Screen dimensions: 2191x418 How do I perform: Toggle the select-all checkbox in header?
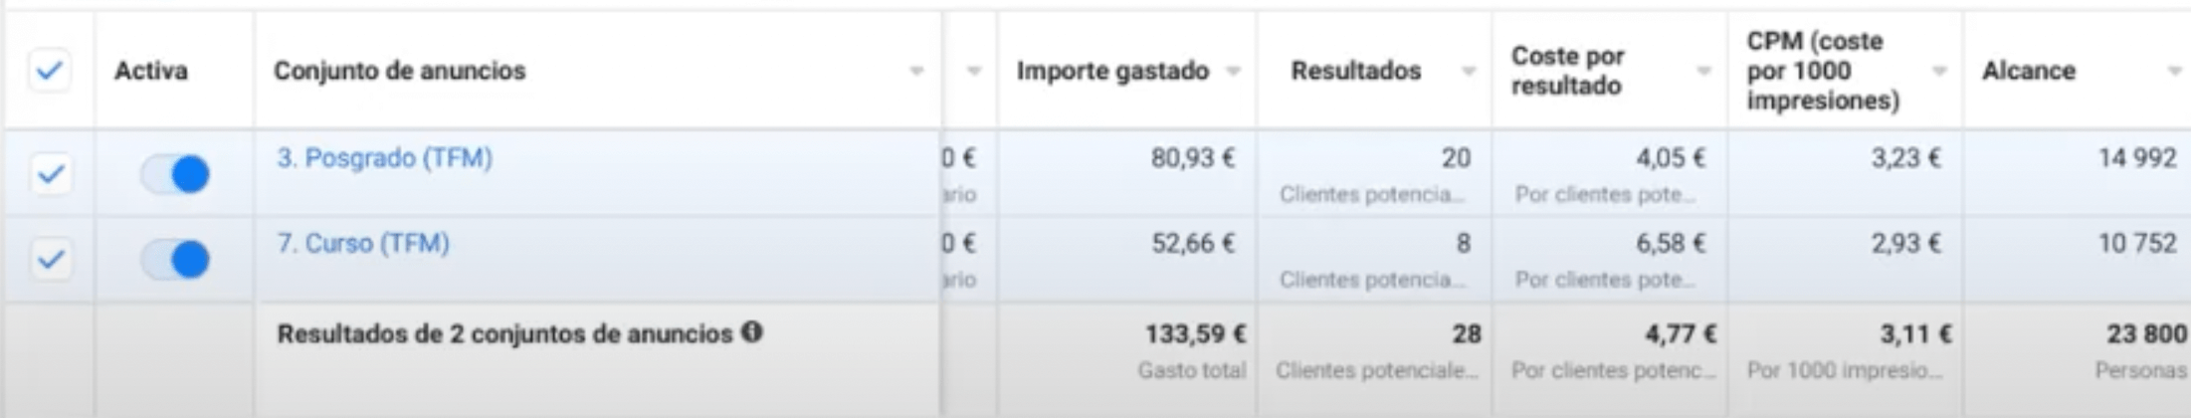[50, 71]
